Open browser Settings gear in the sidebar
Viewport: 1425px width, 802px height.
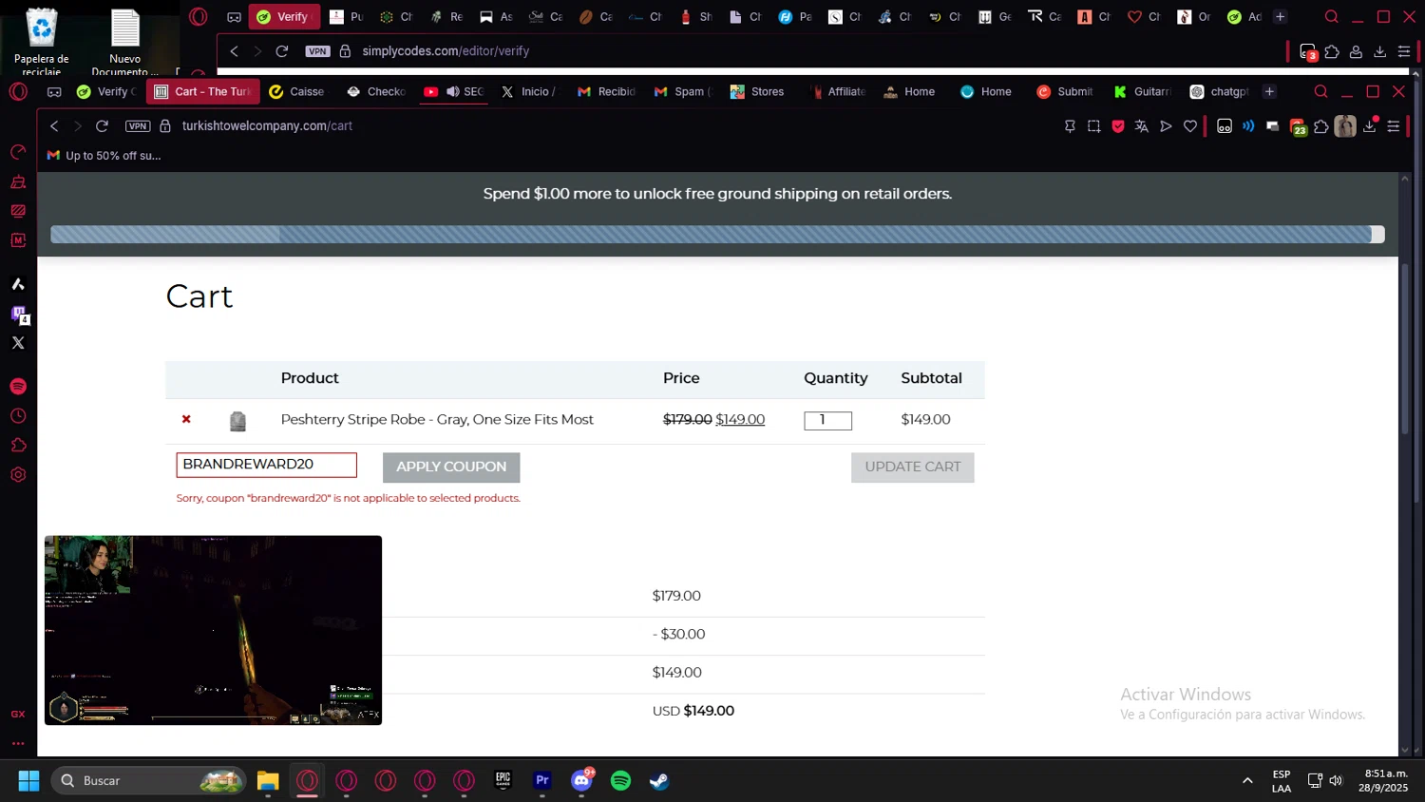(x=18, y=475)
